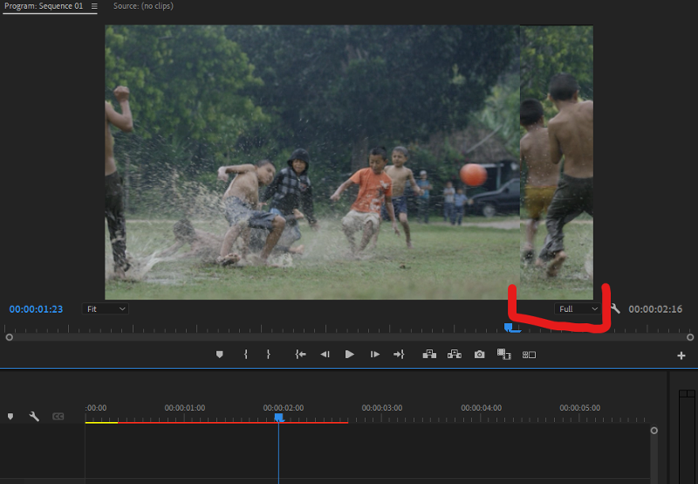Viewport: 698px width, 484px height.
Task: Click the timeline Add Marker icon
Action: (10, 416)
